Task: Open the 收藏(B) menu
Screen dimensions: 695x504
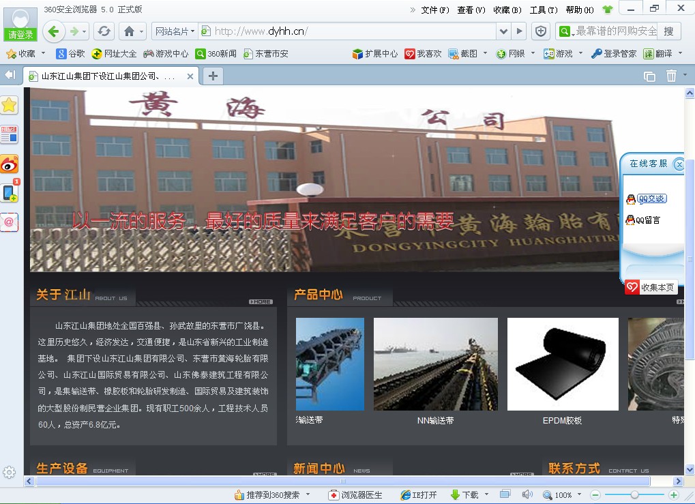Action: click(x=507, y=10)
